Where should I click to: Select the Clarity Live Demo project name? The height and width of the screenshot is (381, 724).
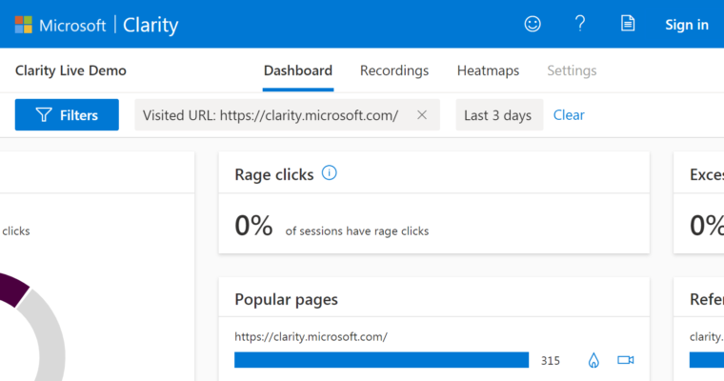70,70
